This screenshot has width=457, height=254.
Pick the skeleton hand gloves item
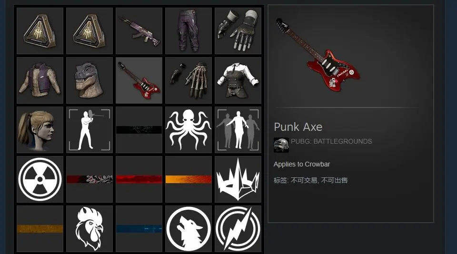pos(189,80)
